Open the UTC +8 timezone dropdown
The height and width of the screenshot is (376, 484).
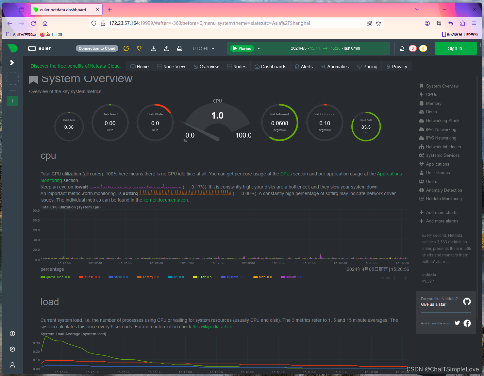pos(204,48)
